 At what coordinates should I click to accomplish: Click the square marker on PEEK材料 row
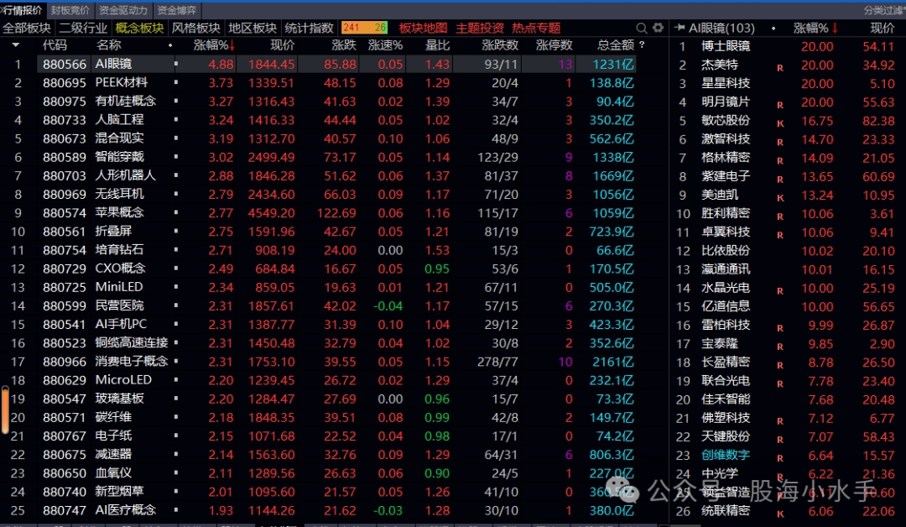[175, 82]
